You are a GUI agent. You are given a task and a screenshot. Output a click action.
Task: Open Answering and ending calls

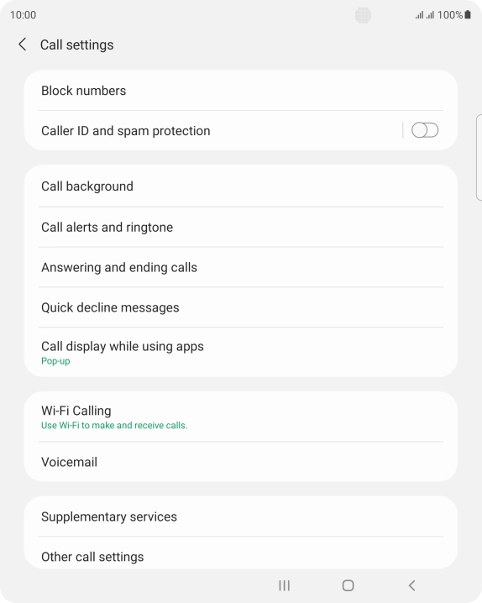point(241,267)
